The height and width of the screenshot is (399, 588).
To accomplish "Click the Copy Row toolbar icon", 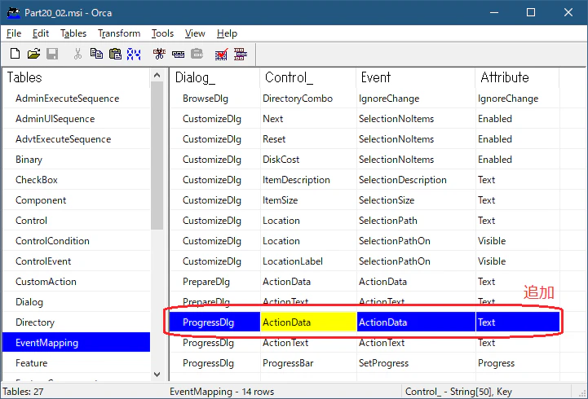I will (178, 55).
